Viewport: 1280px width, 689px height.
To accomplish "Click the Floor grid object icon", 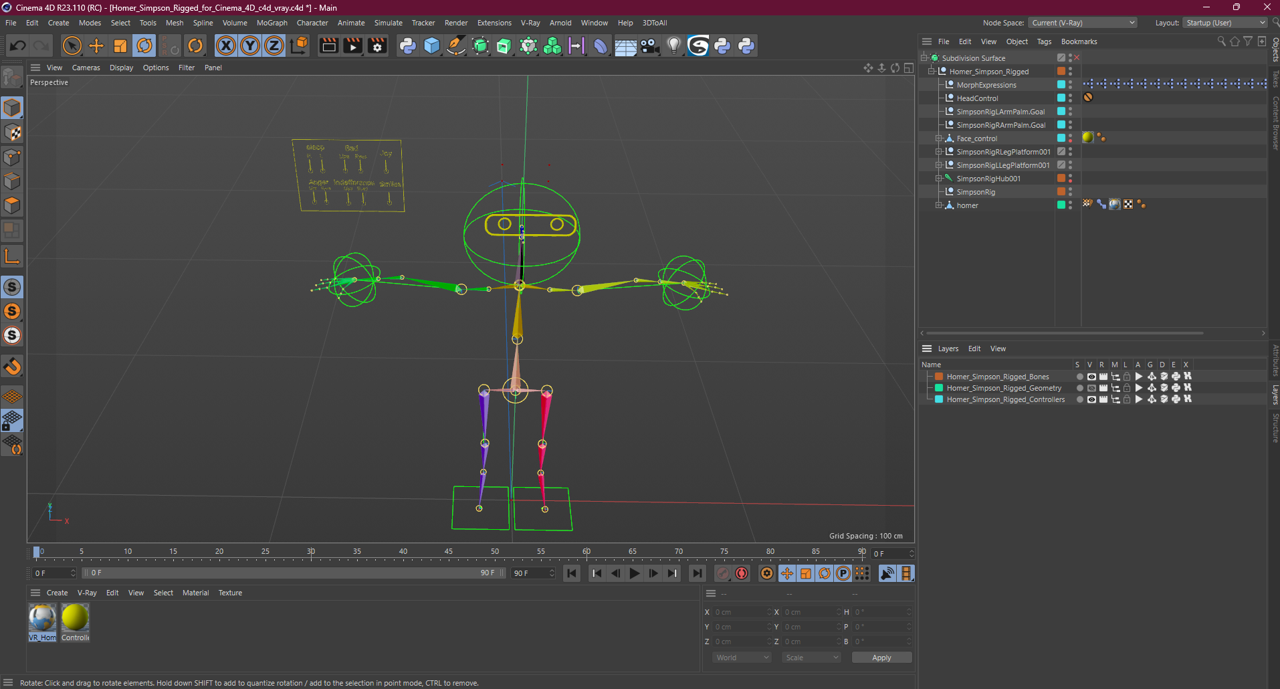I will 625,45.
